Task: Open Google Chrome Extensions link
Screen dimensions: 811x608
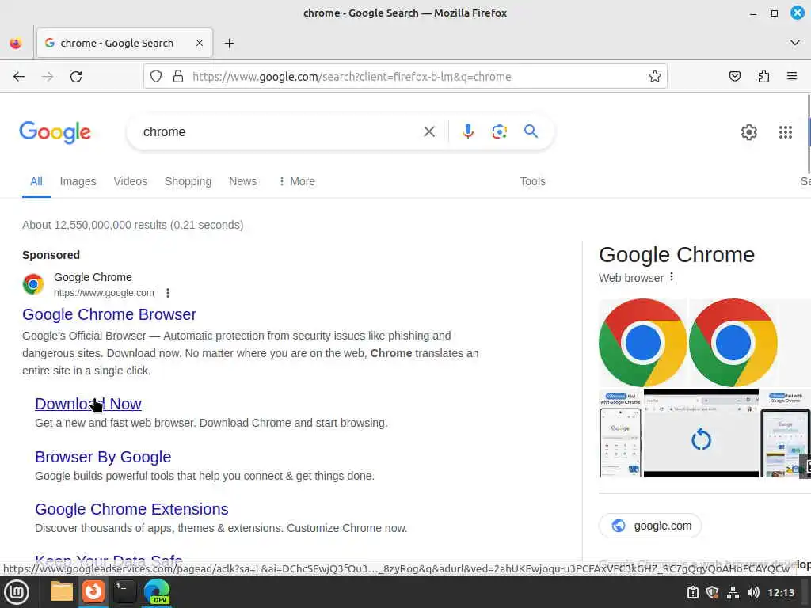Action: coord(131,509)
